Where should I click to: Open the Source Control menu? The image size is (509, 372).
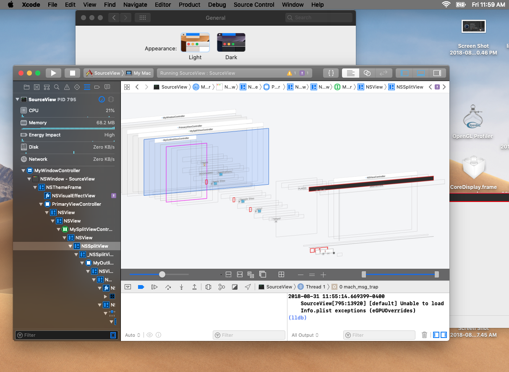254,5
